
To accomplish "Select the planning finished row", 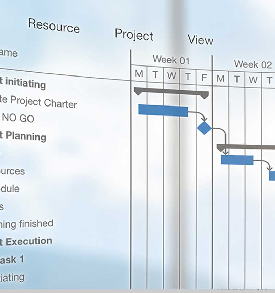I will pyautogui.click(x=27, y=224).
